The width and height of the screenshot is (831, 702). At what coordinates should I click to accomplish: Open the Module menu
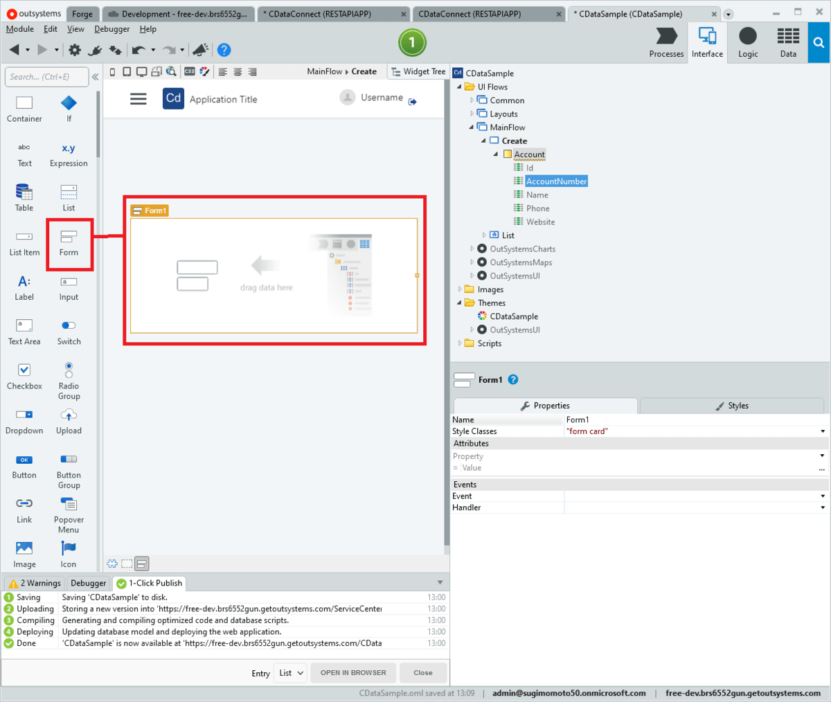[x=19, y=29]
